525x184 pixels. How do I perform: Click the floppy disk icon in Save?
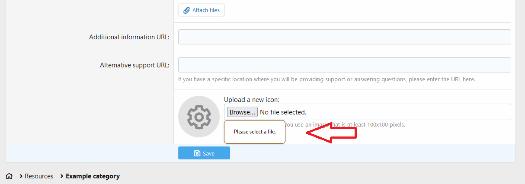click(197, 153)
